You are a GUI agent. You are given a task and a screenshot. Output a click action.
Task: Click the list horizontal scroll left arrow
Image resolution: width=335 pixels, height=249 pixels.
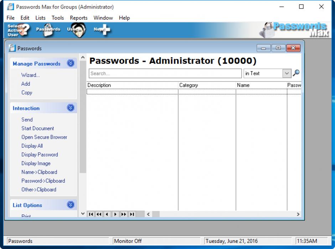[x=148, y=214]
